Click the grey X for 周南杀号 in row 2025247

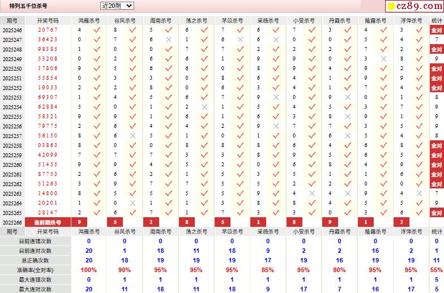tap(169, 40)
